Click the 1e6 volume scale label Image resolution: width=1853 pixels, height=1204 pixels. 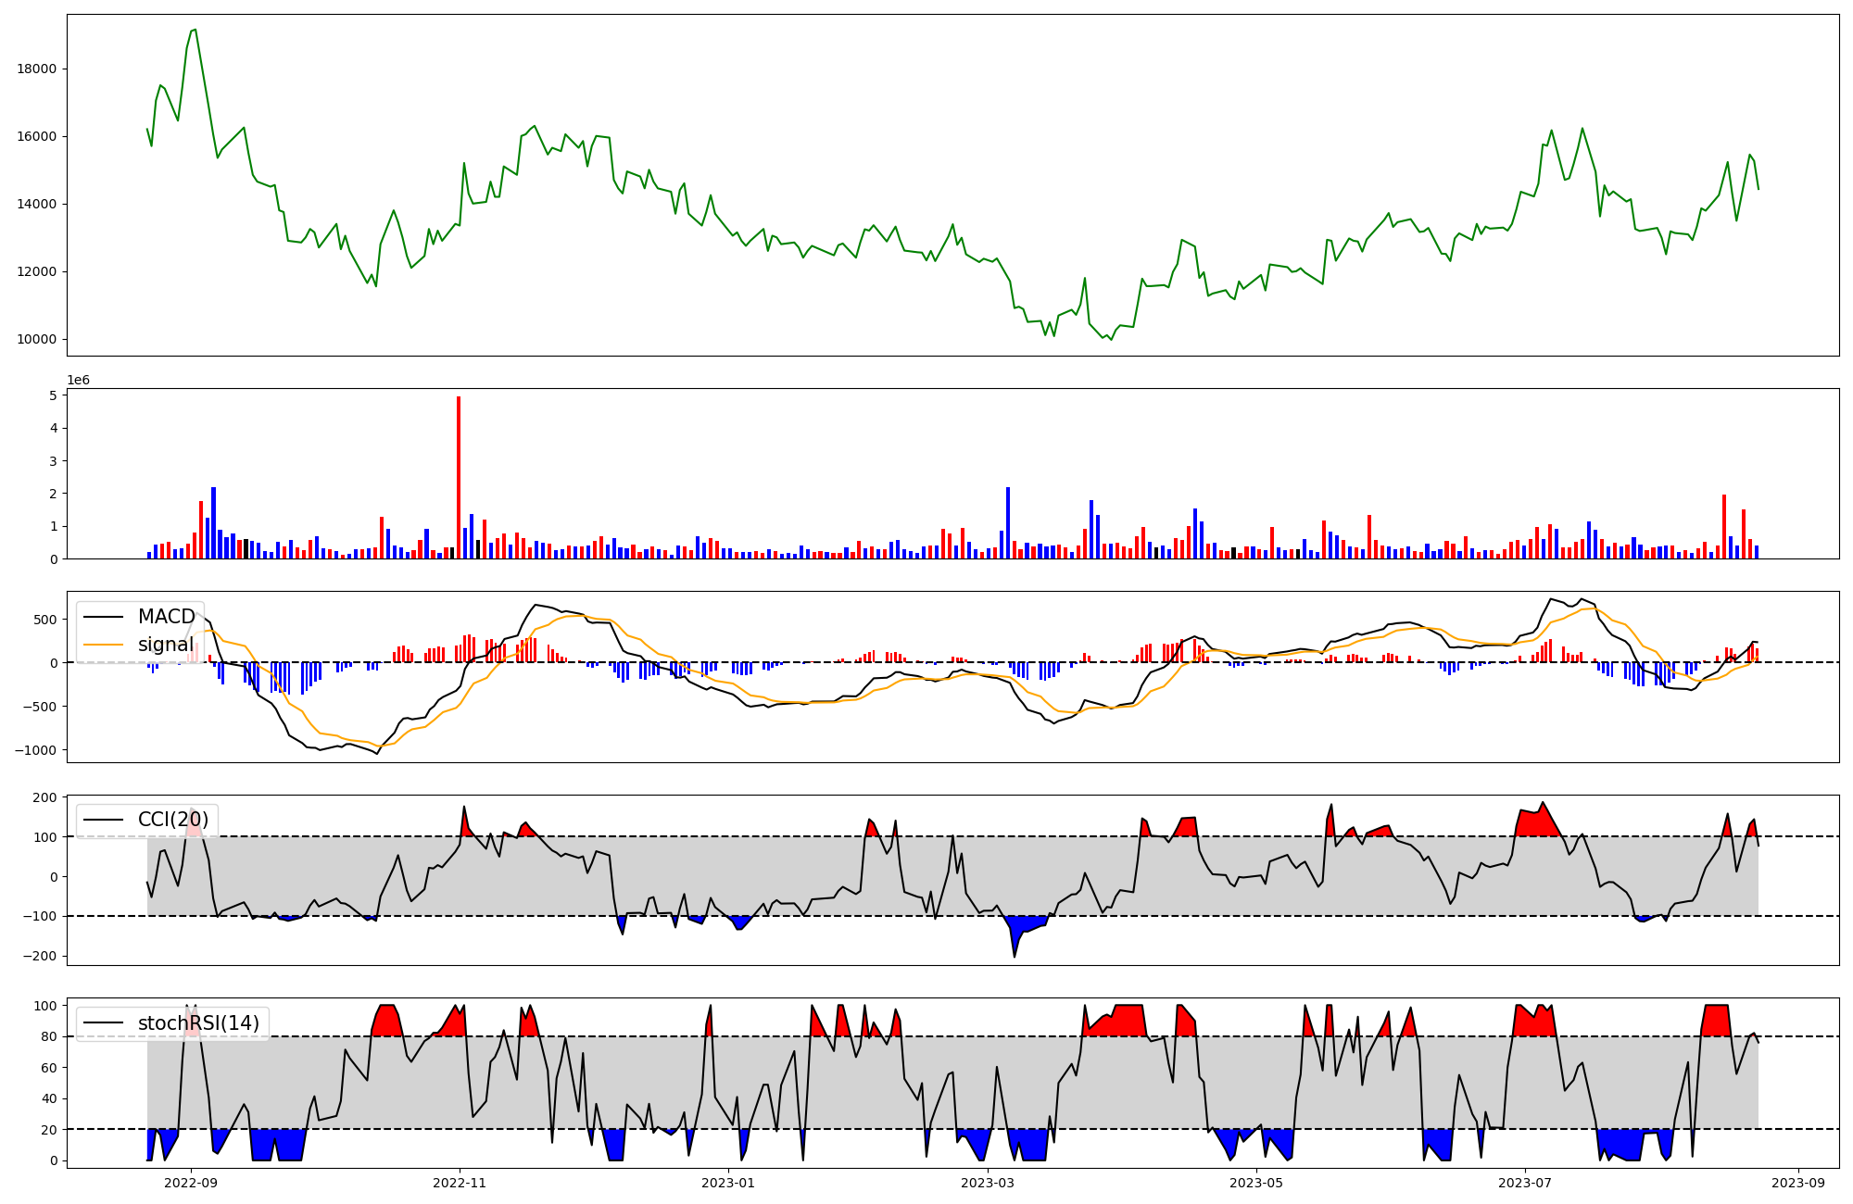[x=79, y=380]
